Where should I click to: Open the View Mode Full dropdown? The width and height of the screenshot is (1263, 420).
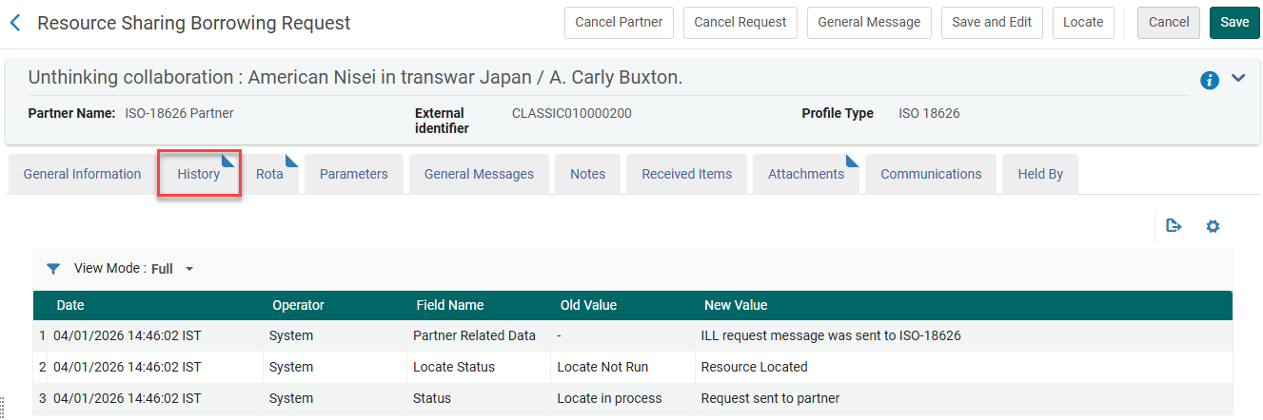(x=171, y=269)
